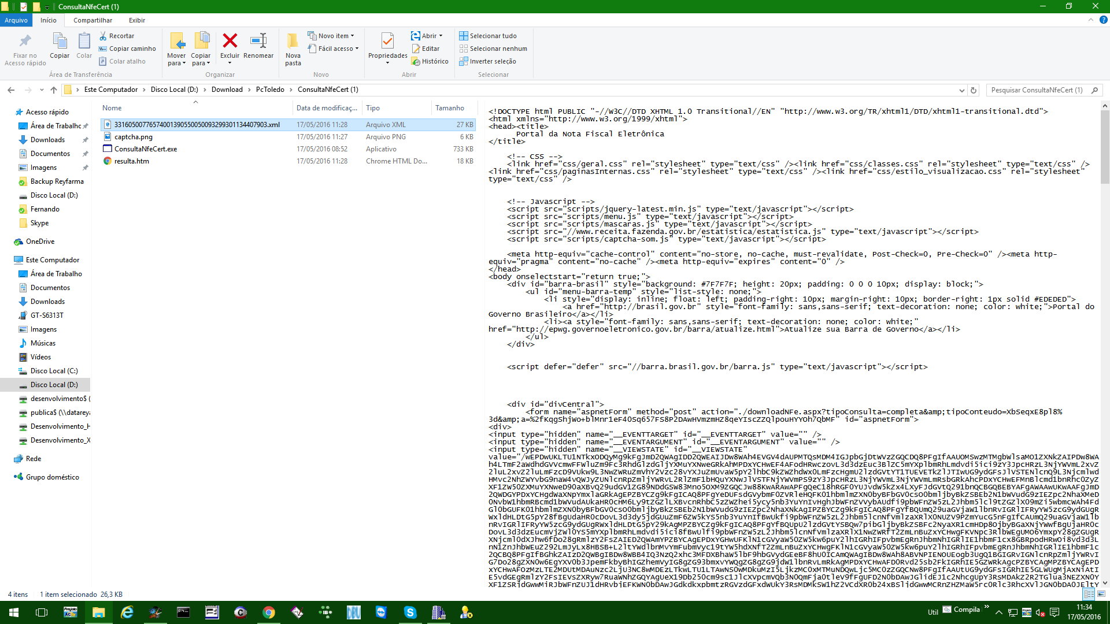Click the Pesquisar ConsultaNfeCert search field

click(x=1038, y=90)
